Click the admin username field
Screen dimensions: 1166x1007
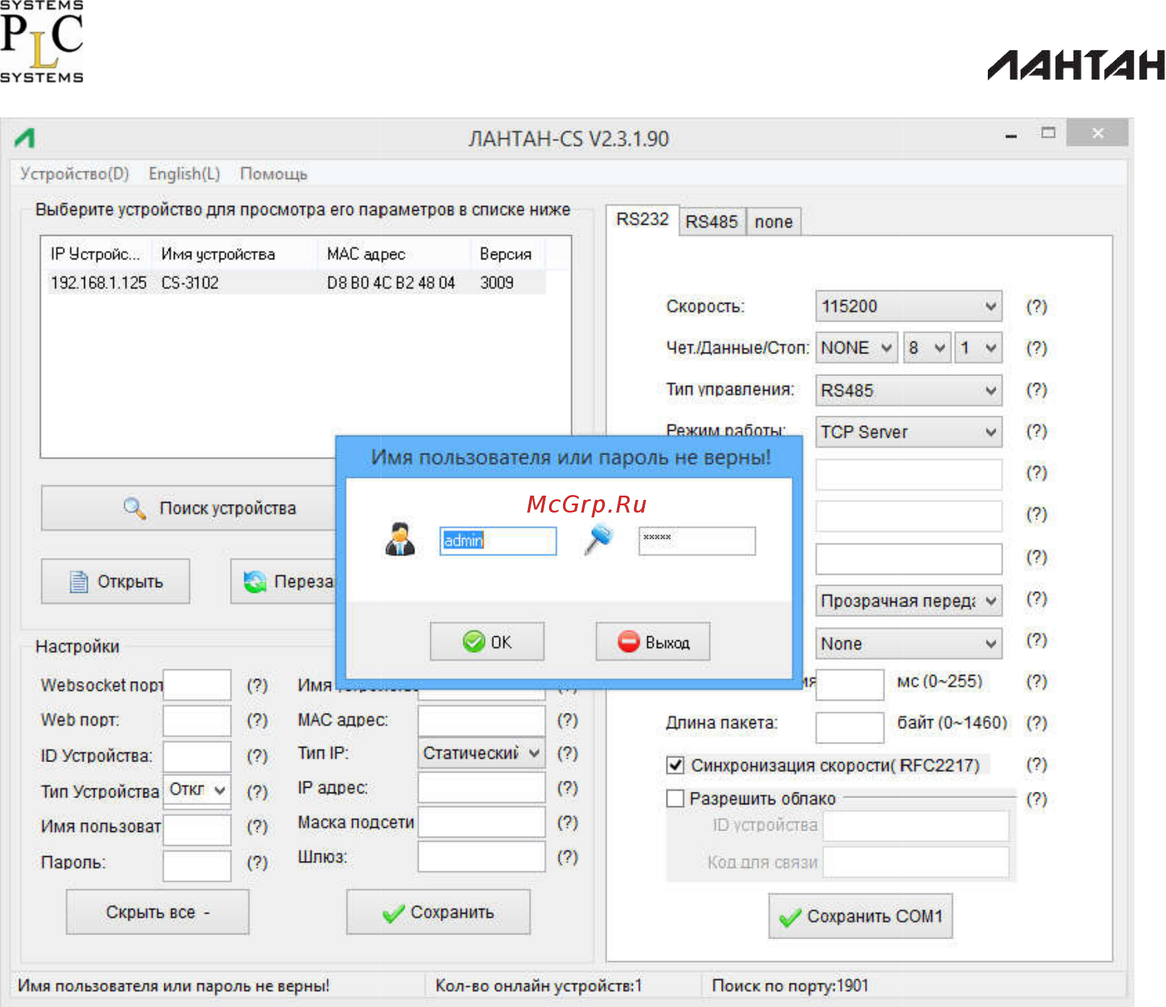498,540
